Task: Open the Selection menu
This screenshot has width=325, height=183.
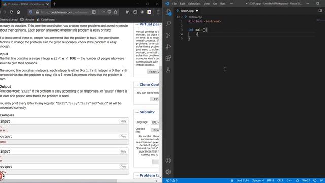Action: point(194,4)
